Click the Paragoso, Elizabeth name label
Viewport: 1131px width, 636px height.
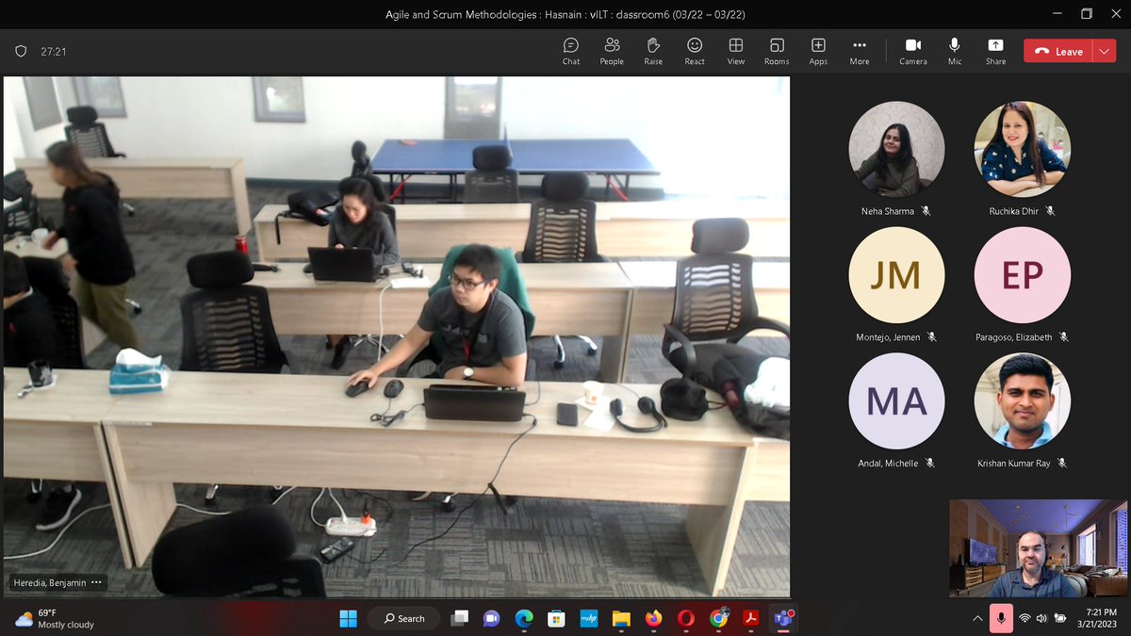click(1013, 336)
